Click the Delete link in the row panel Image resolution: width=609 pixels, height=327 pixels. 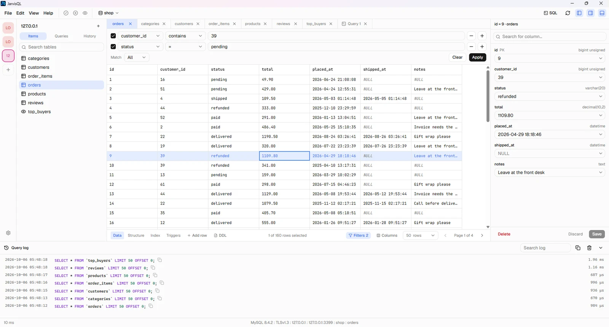pyautogui.click(x=504, y=234)
